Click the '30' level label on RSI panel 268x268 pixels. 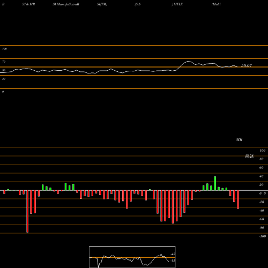click(x=4, y=79)
